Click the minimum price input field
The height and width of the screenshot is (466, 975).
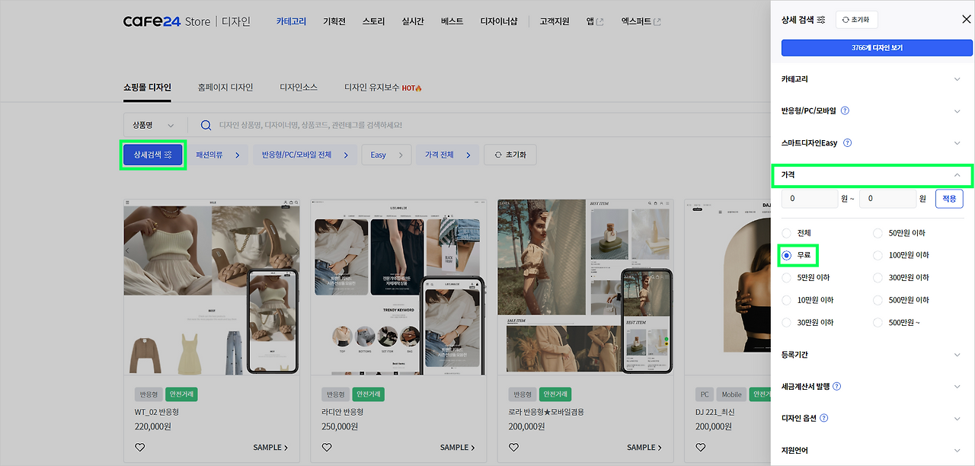tap(810, 199)
